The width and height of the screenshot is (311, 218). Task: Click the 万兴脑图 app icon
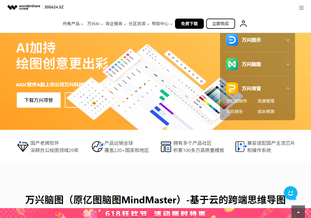[x=232, y=64]
